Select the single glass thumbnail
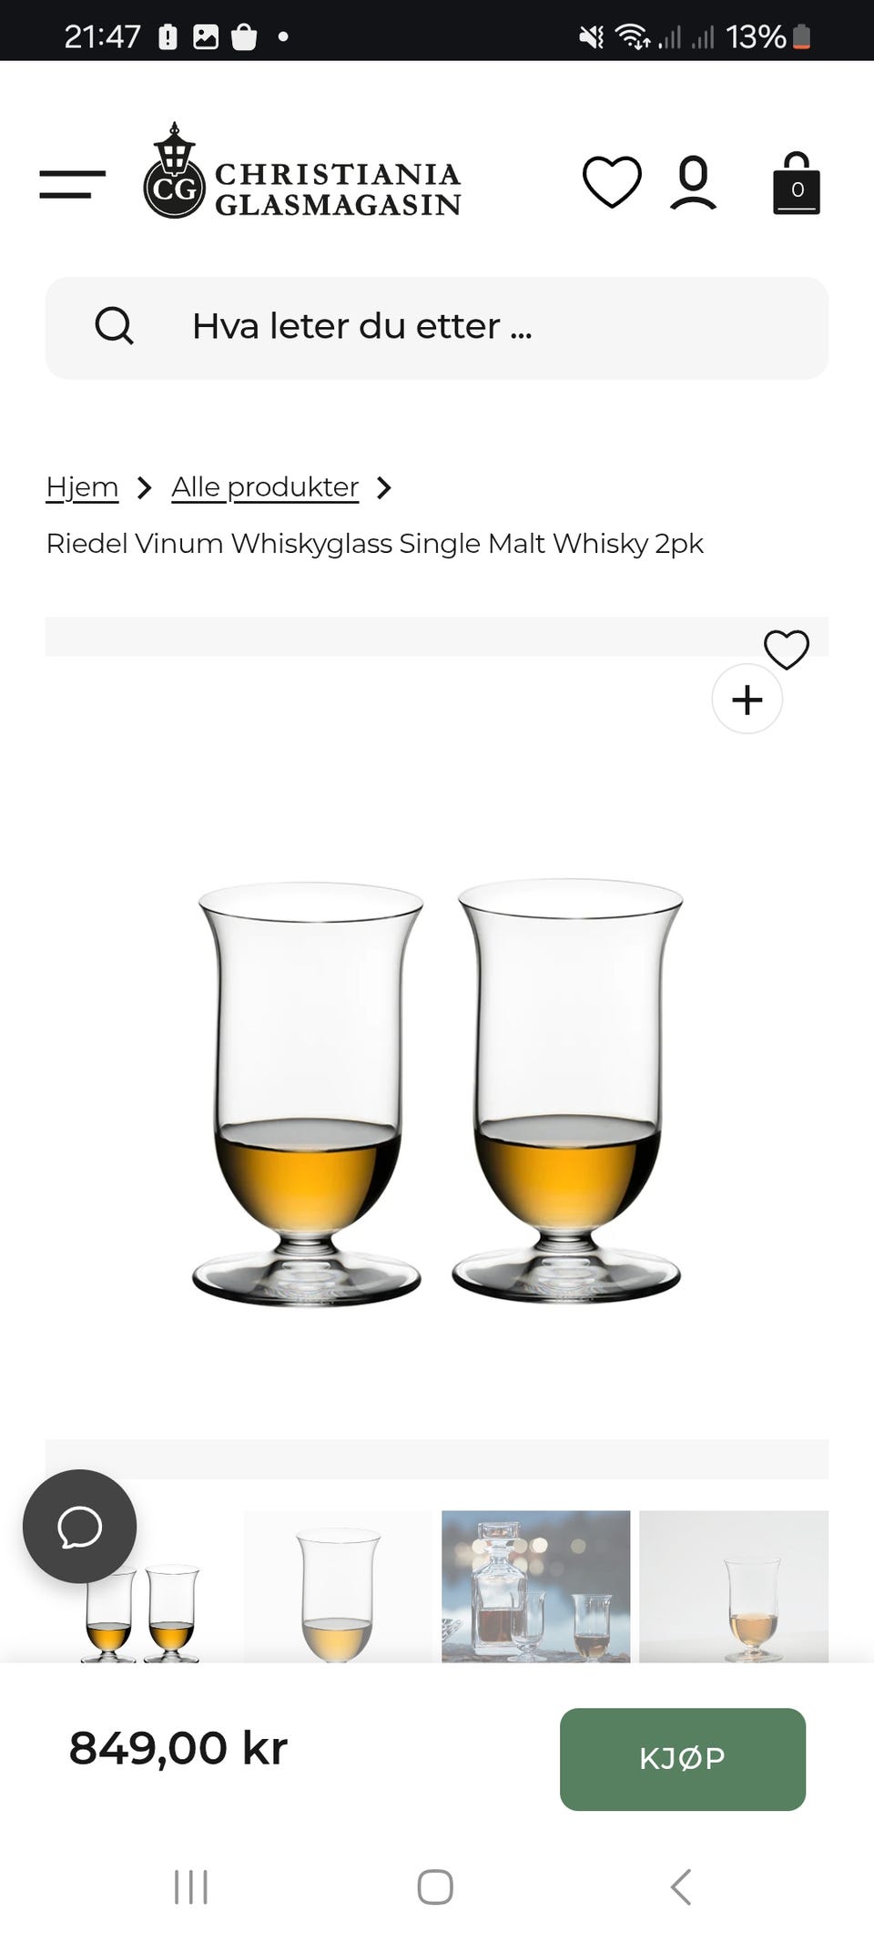This screenshot has width=874, height=1943. click(338, 1587)
